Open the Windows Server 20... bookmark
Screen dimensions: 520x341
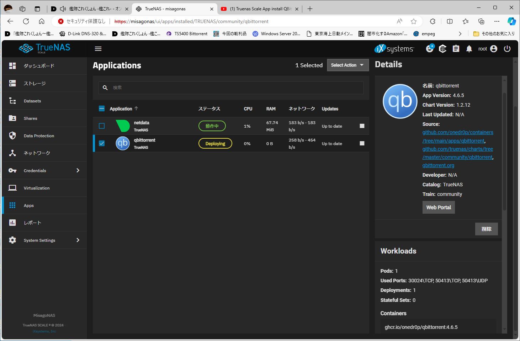[x=276, y=34]
